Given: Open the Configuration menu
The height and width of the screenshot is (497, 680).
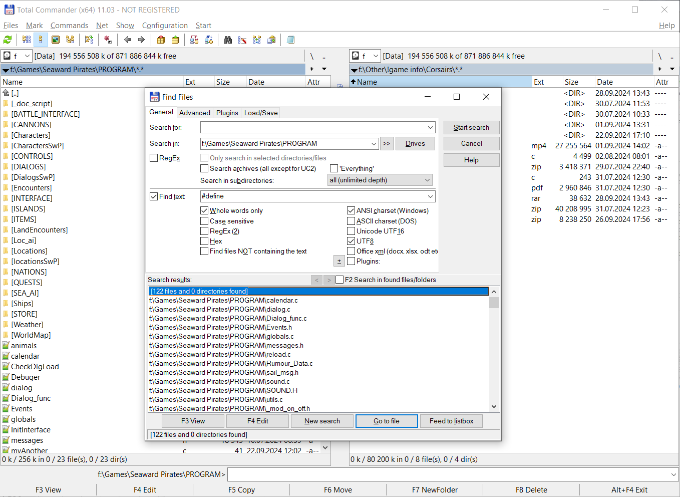Looking at the screenshot, I should (x=165, y=26).
